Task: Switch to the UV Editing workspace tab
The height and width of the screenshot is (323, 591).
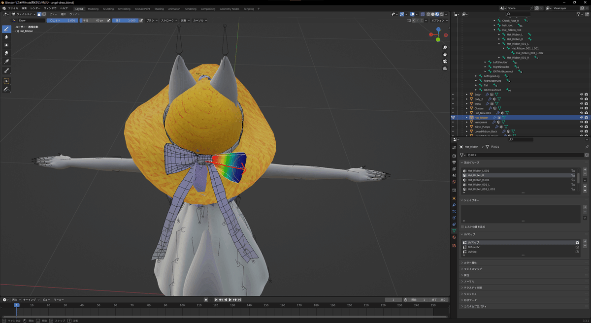Action: (x=125, y=8)
